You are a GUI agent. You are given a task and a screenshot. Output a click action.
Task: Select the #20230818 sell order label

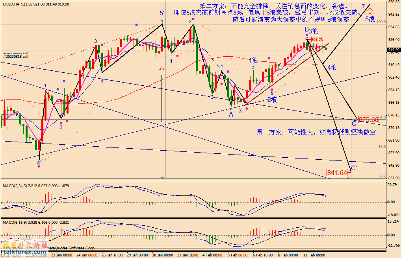tap(16, 57)
